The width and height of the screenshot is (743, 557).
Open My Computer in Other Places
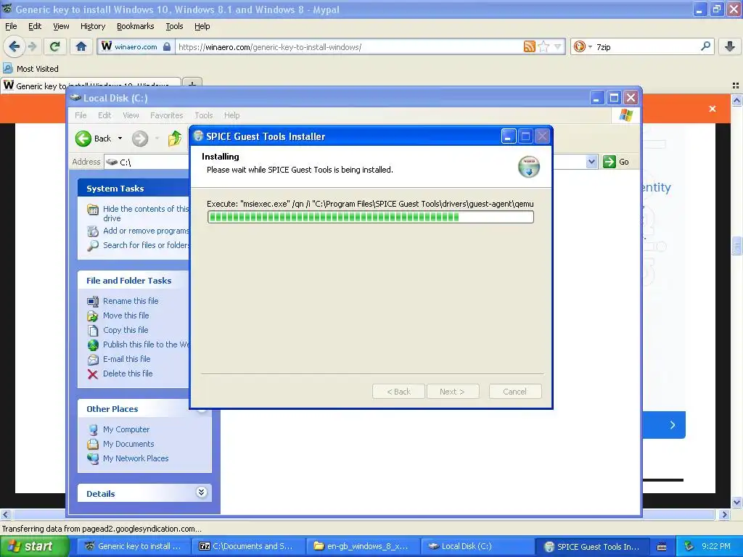(x=126, y=429)
